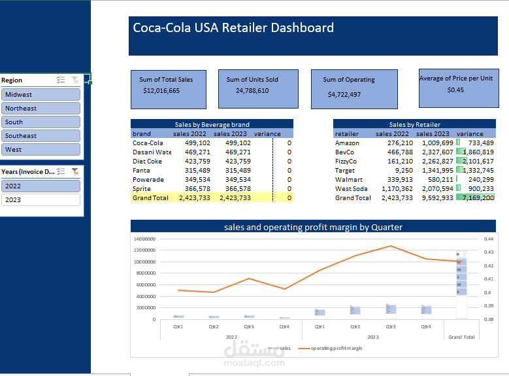Click the Region slicer header
Image resolution: width=509 pixels, height=376 pixels.
pos(12,80)
